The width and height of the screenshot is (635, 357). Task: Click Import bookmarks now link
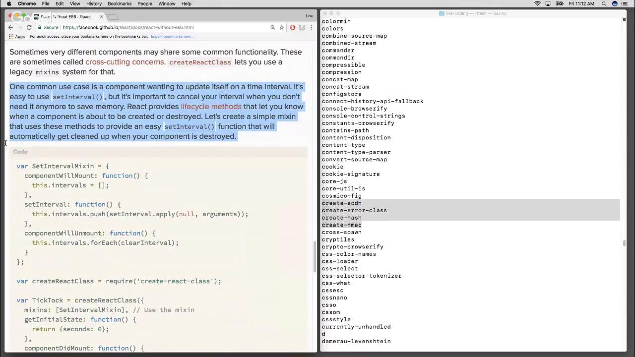tap(172, 36)
